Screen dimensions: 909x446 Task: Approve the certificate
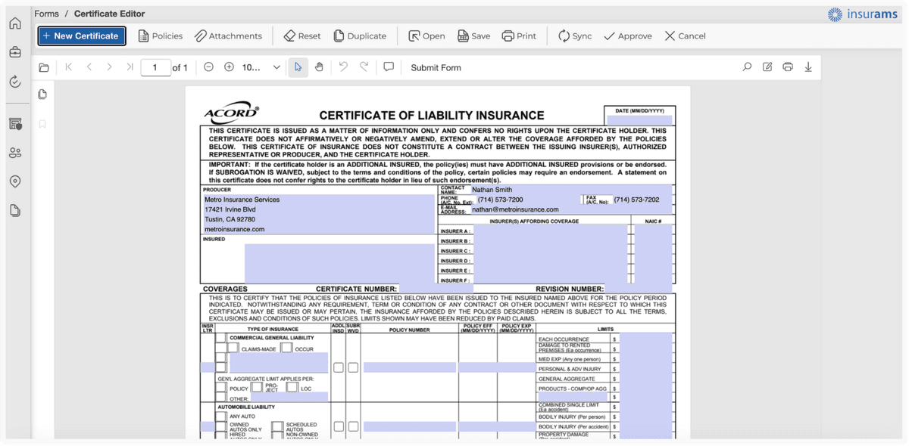tap(627, 36)
